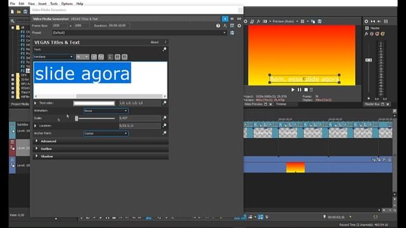Open the Preview (Auto) quality dropdown
This screenshot has height=228, width=406.
pyautogui.click(x=285, y=22)
